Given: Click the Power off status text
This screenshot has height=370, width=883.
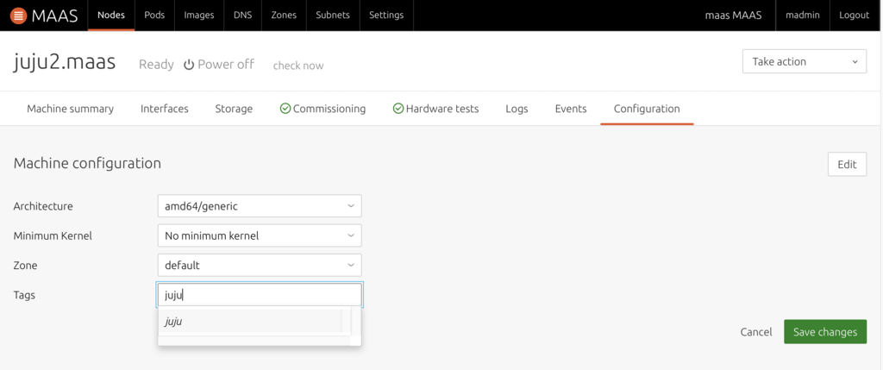Looking at the screenshot, I should pos(226,64).
